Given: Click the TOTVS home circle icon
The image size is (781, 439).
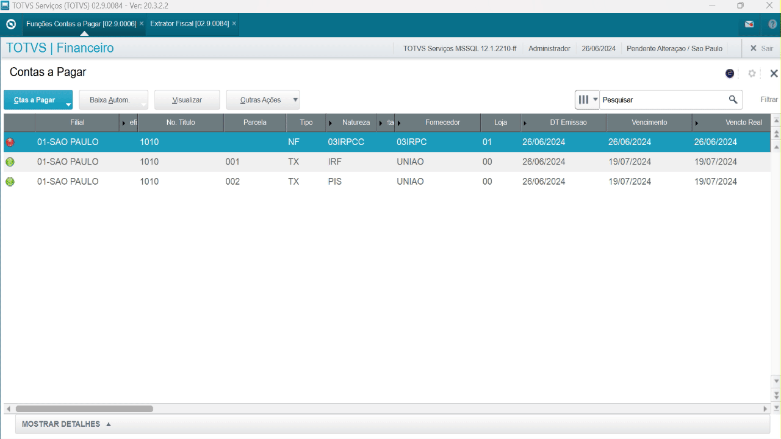Looking at the screenshot, I should pyautogui.click(x=10, y=24).
